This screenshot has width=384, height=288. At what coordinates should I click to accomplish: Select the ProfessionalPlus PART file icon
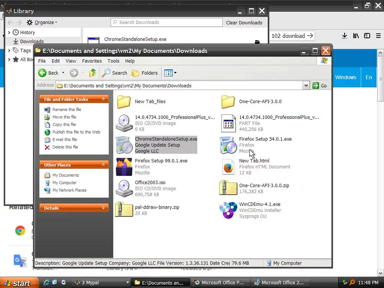228,123
